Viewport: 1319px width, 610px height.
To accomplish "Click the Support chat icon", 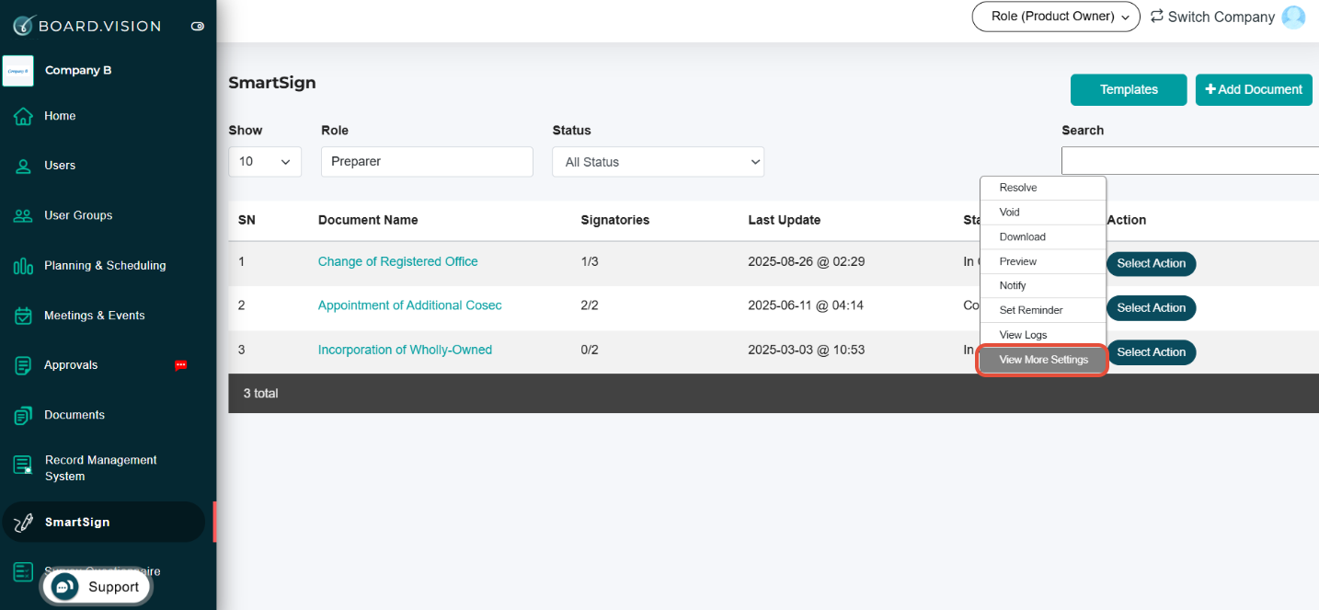I will click(x=64, y=587).
